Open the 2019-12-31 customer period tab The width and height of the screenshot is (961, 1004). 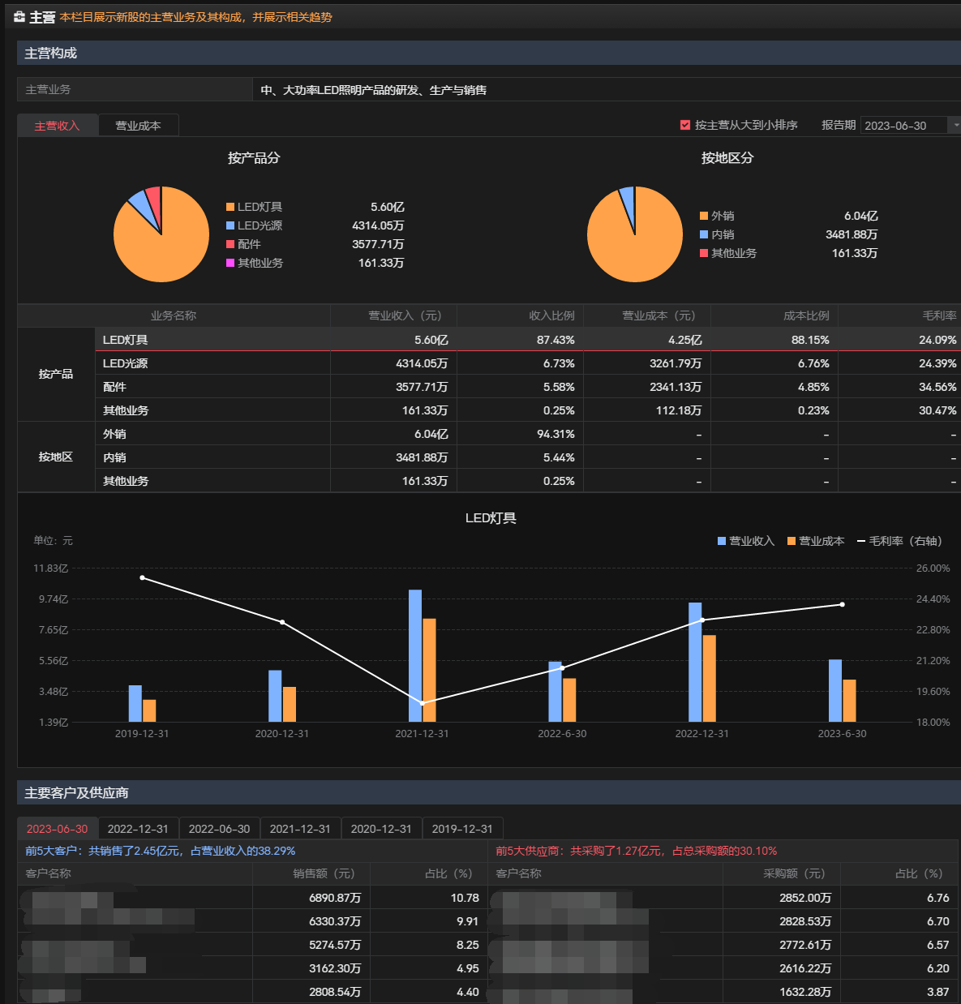click(462, 829)
